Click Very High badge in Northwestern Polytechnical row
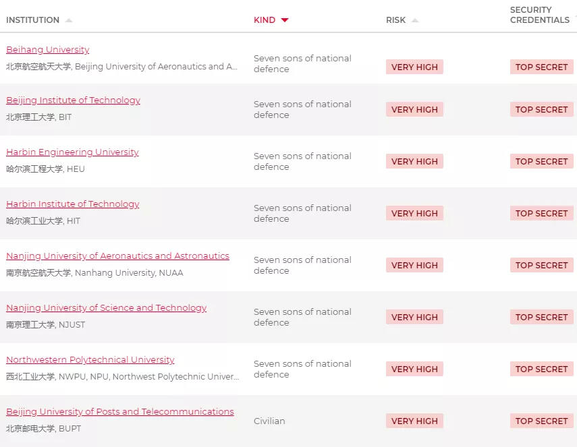Viewport: 577px width, 447px height. [x=414, y=369]
